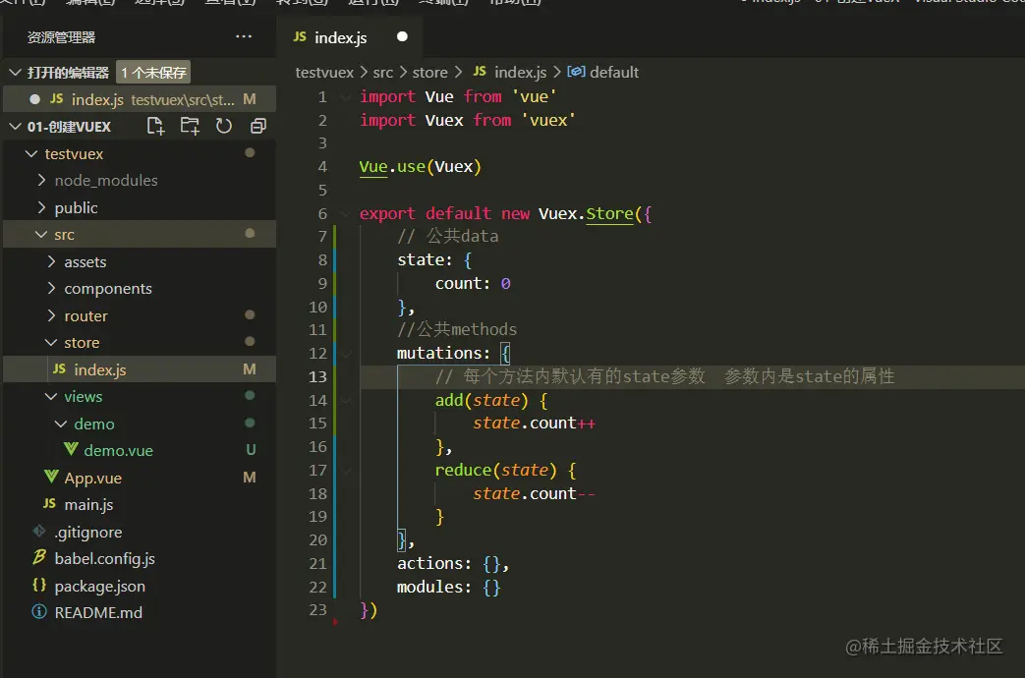Click the '1 个未保存' unsaved badge
This screenshot has width=1025, height=678.
[153, 72]
